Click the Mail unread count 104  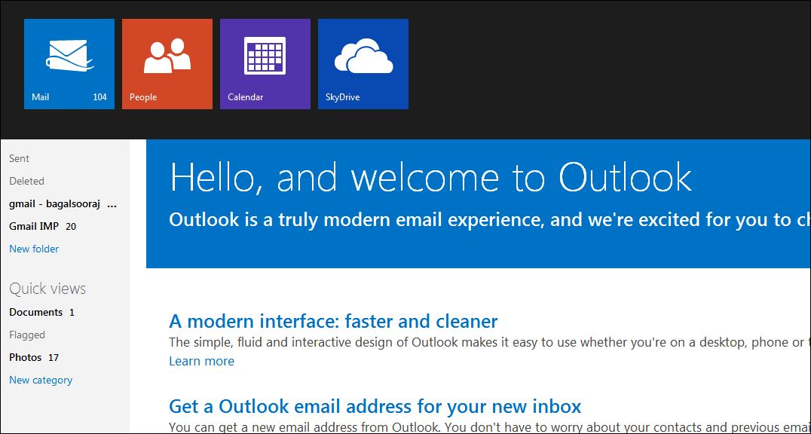click(x=99, y=97)
